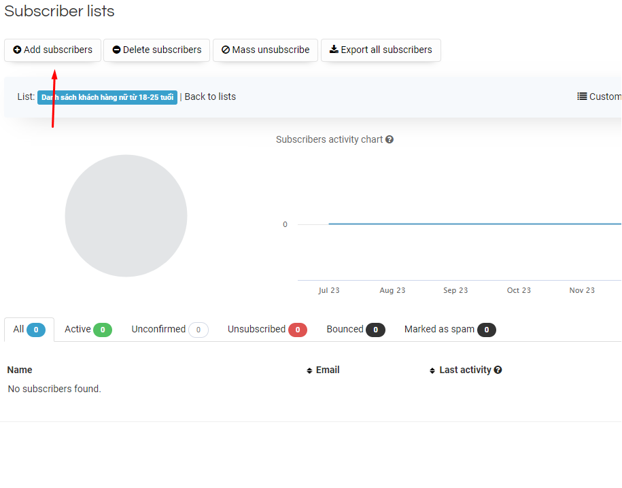Click the help icon next to Last activity
This screenshot has width=622, height=488.
[498, 370]
